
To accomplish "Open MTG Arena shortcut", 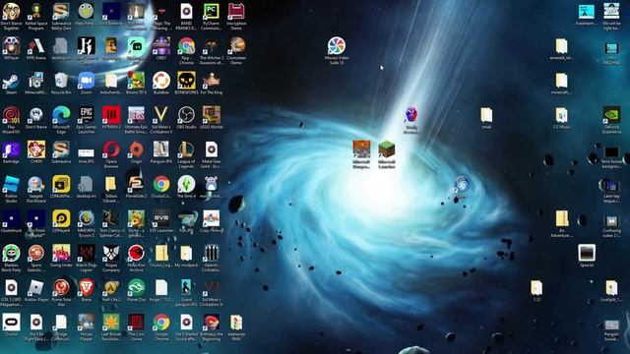I will (x=36, y=46).
